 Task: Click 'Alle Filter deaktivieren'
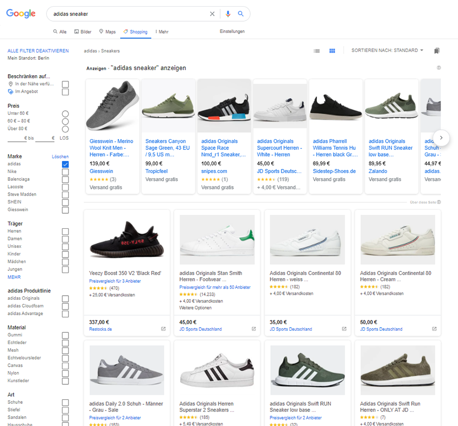coord(38,51)
